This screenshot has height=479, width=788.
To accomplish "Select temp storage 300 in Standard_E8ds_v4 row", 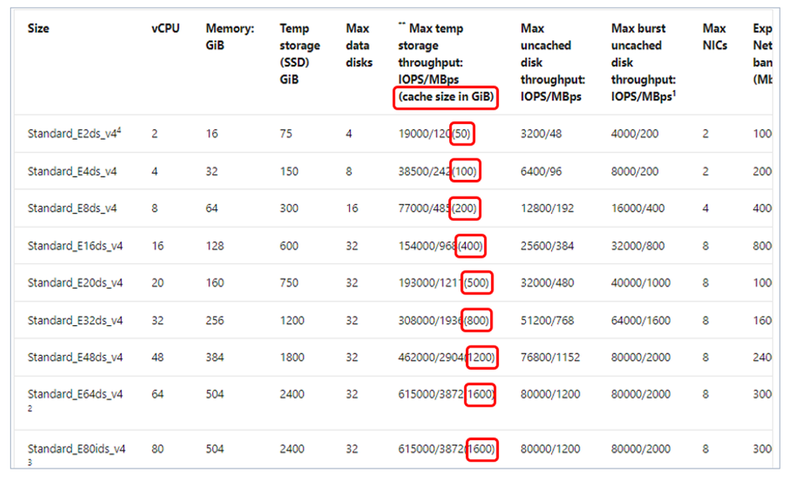I will click(x=289, y=208).
